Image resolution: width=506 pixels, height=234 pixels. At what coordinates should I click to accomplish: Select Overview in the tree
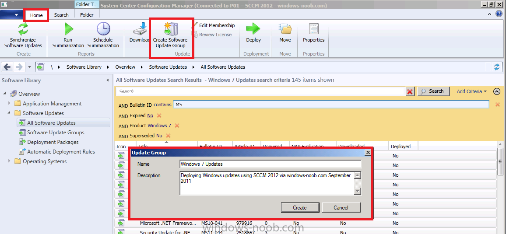pos(29,94)
